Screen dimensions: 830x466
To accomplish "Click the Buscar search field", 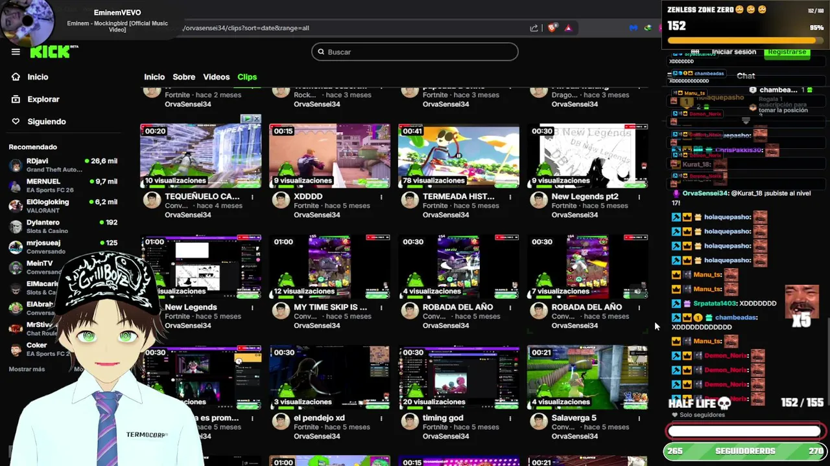I will (x=415, y=52).
